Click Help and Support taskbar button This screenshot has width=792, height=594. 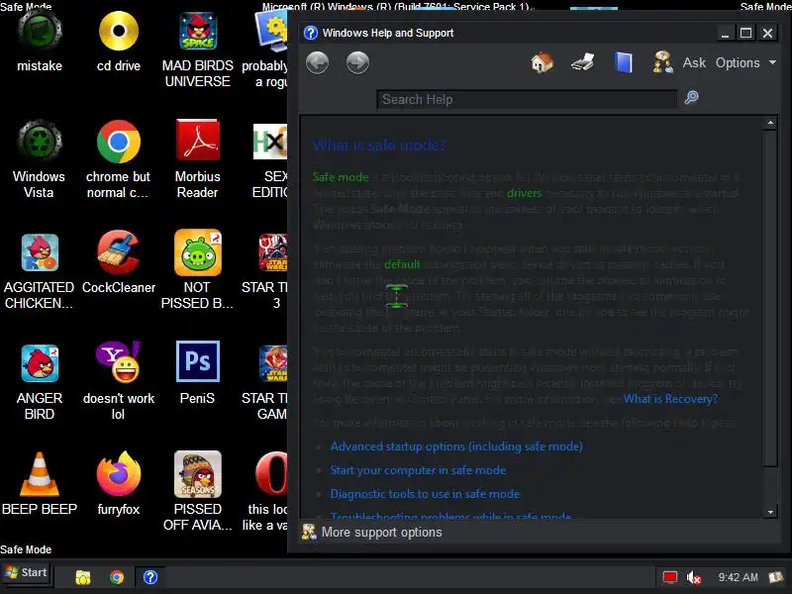pos(150,577)
